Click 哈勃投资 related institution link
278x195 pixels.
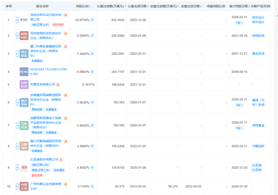tap(258, 36)
